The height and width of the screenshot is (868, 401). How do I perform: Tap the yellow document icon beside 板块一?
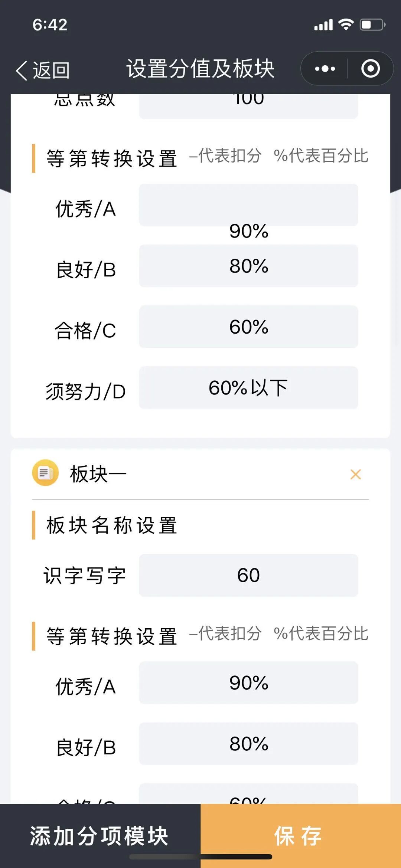[45, 473]
